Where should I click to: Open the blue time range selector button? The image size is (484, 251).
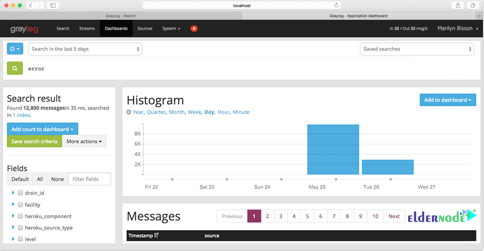point(15,49)
